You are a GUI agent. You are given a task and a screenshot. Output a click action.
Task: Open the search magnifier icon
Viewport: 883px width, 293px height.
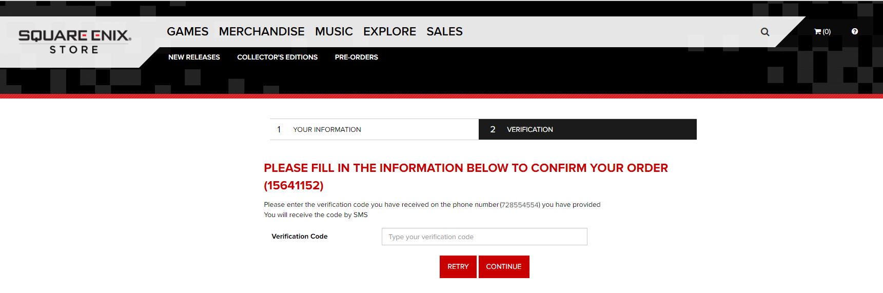pos(764,32)
